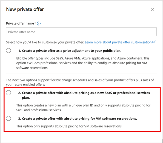Click the info icon beside Private offer name

[x=39, y=23]
